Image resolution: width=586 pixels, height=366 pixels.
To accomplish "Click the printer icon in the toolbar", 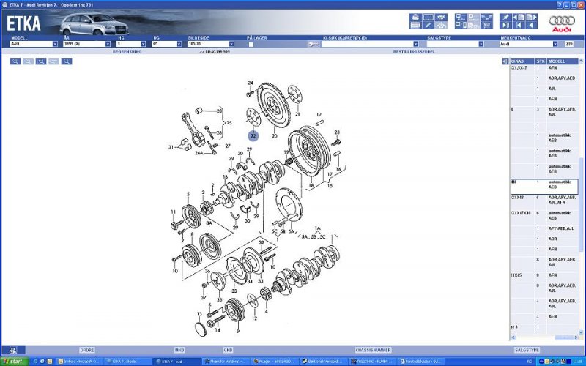I will (415, 17).
